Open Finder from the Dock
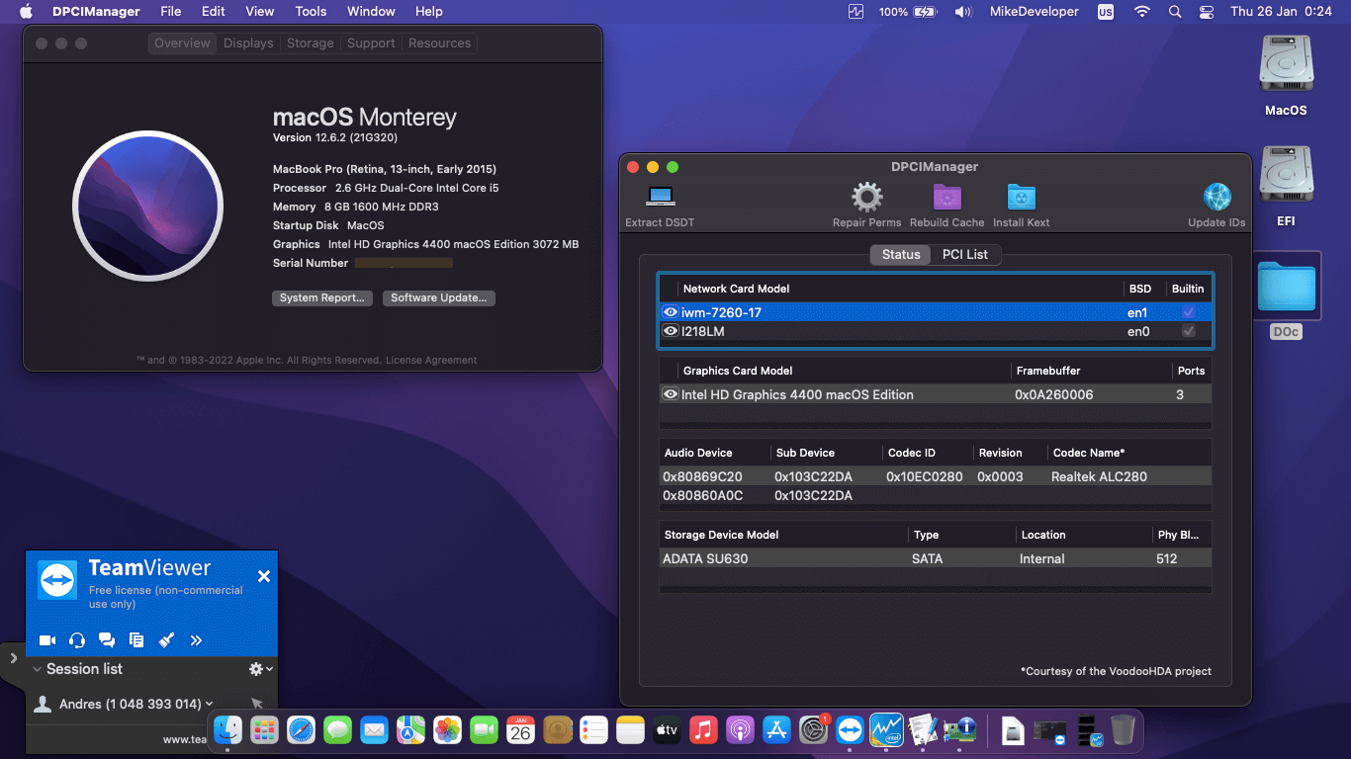This screenshot has width=1351, height=759. [228, 730]
